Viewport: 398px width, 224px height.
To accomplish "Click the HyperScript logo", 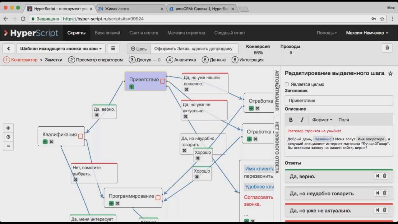I will tap(31, 33).
